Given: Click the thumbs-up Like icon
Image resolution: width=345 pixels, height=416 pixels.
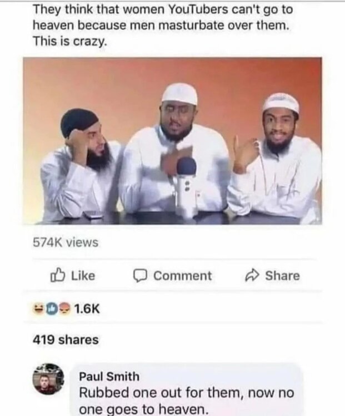Looking at the screenshot, I should click(x=57, y=275).
